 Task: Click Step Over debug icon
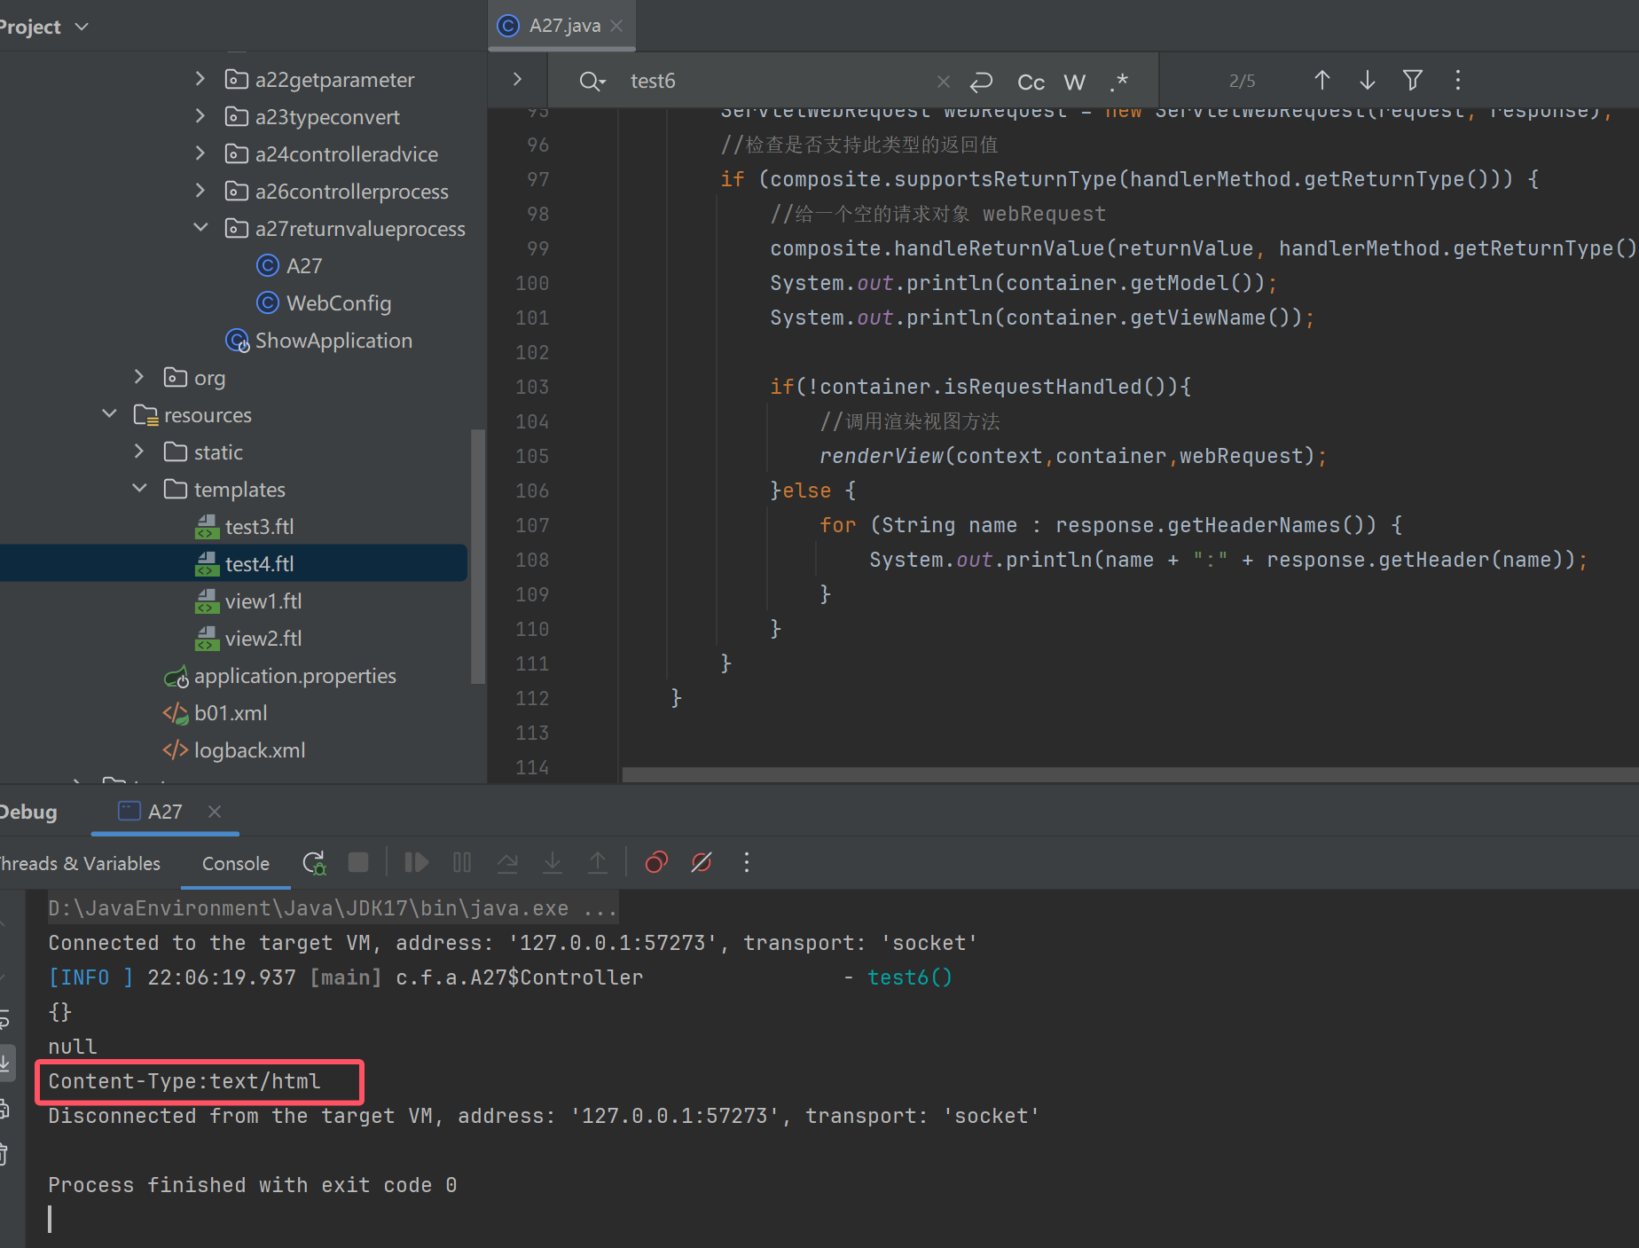click(507, 862)
